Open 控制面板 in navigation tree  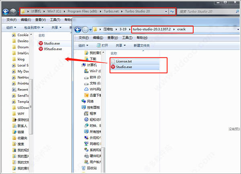[x=91, y=107]
